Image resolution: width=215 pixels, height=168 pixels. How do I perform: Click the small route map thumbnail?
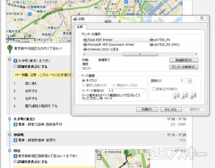coord(122,159)
